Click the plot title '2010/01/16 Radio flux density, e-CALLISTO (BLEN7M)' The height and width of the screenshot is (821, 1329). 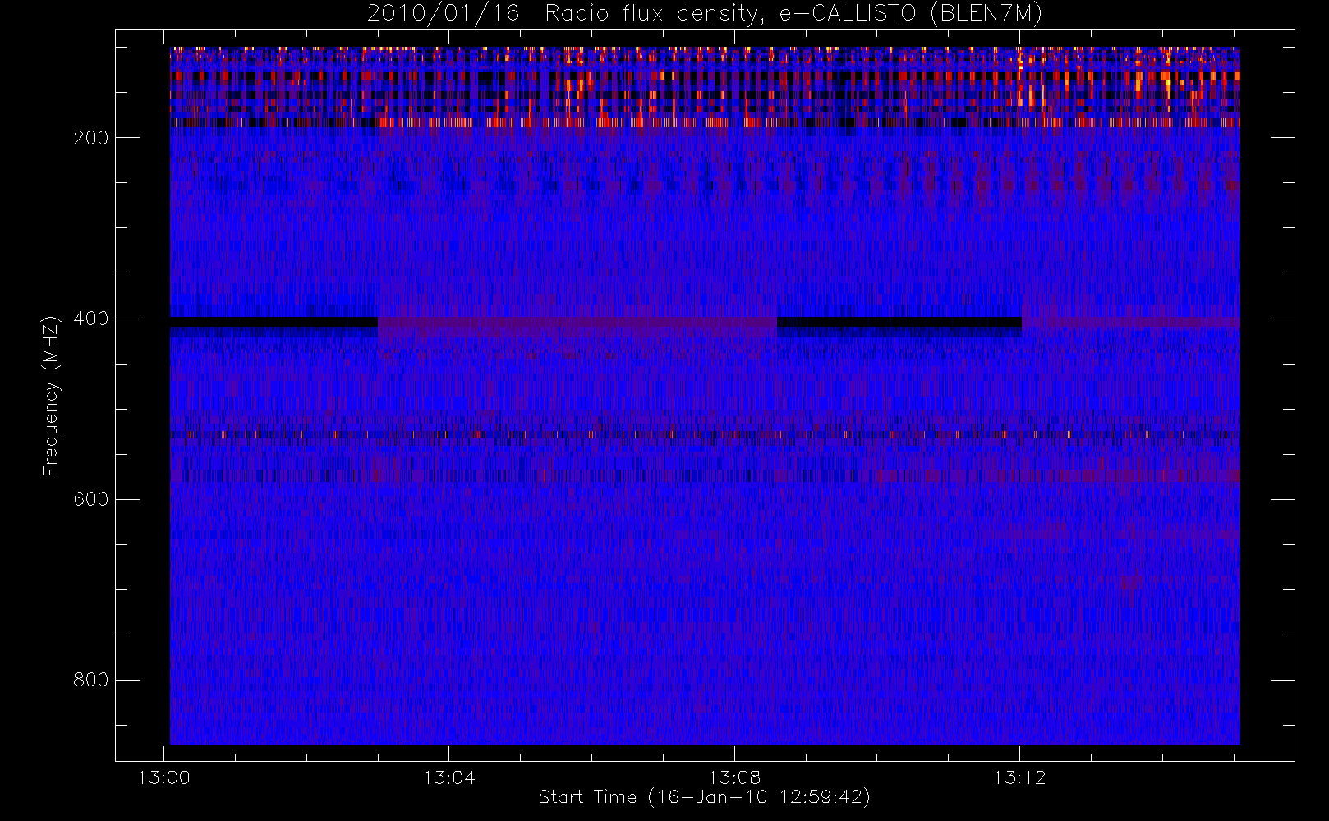(705, 14)
